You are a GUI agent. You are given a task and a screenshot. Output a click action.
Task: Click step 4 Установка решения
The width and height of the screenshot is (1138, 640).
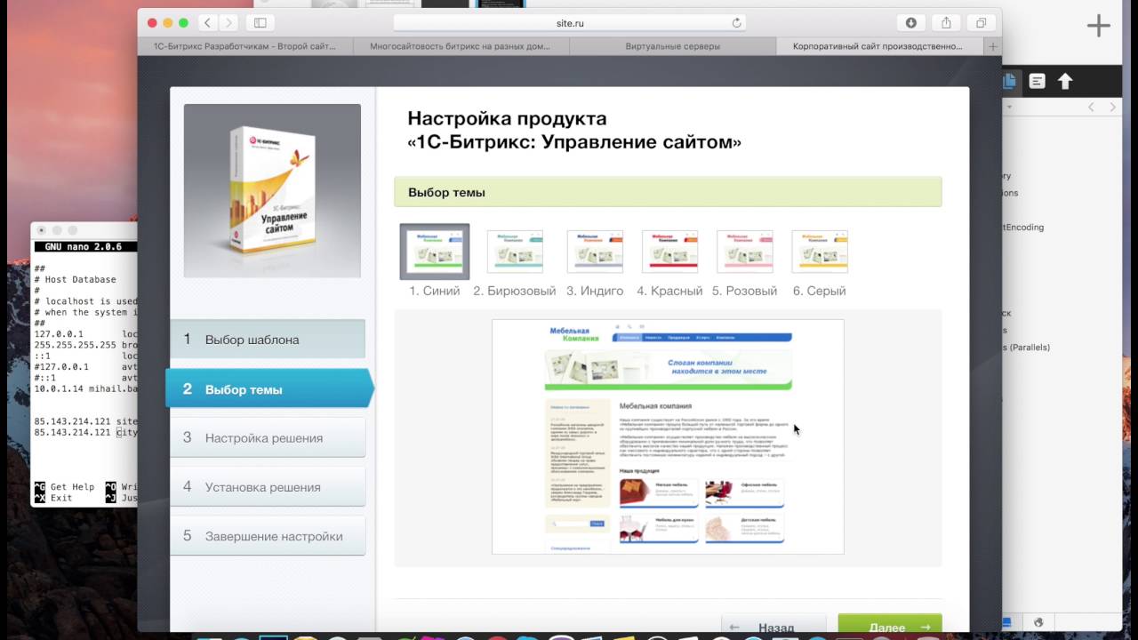pyautogui.click(x=268, y=486)
